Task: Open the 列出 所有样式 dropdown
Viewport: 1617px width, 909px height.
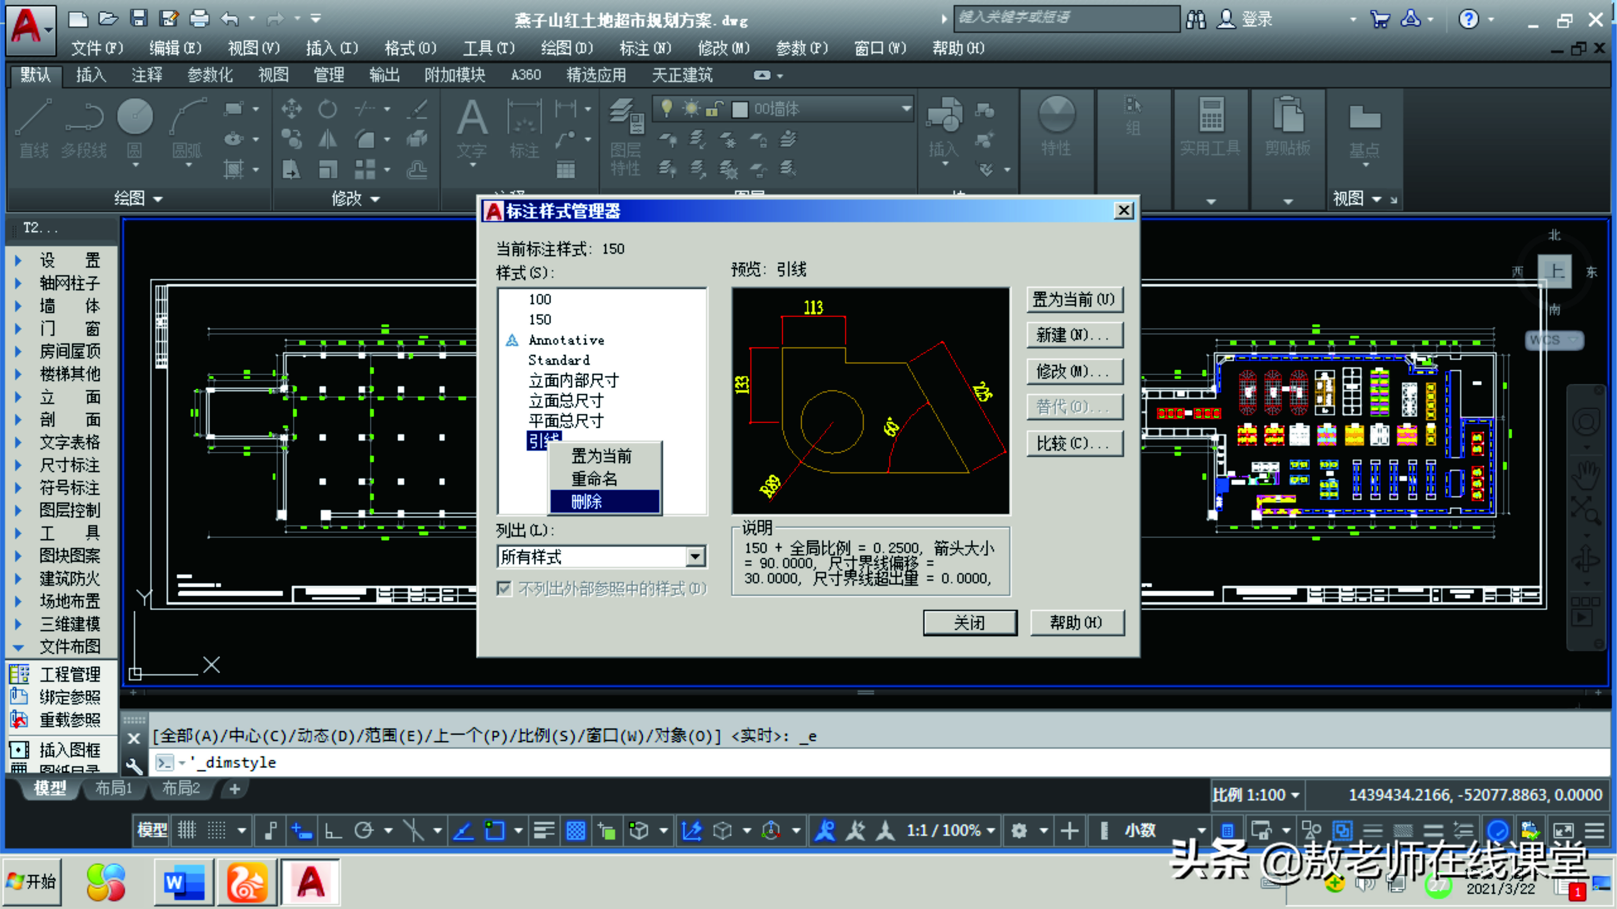Action: (695, 556)
